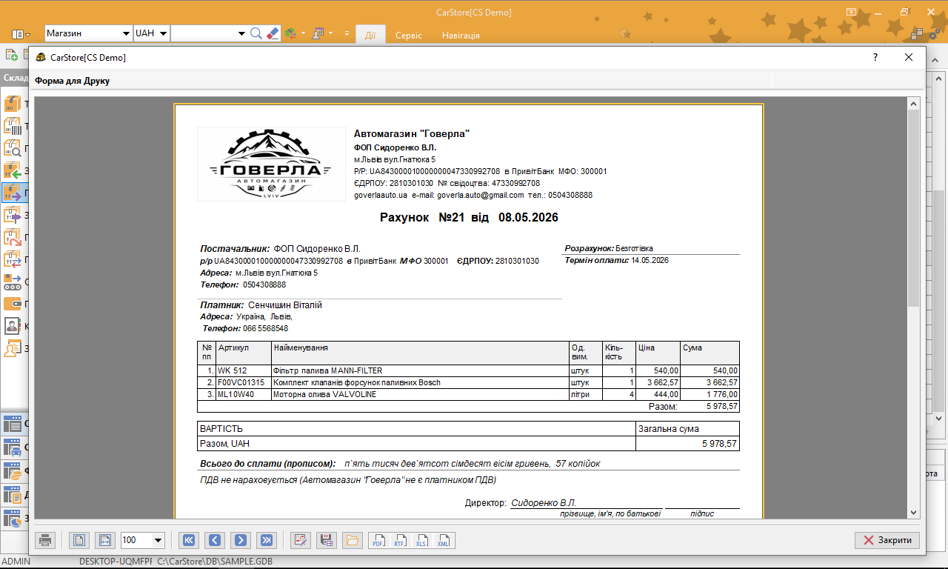Image resolution: width=948 pixels, height=569 pixels.
Task: Click the vertical scrollbar of print preview
Action: pos(913,307)
